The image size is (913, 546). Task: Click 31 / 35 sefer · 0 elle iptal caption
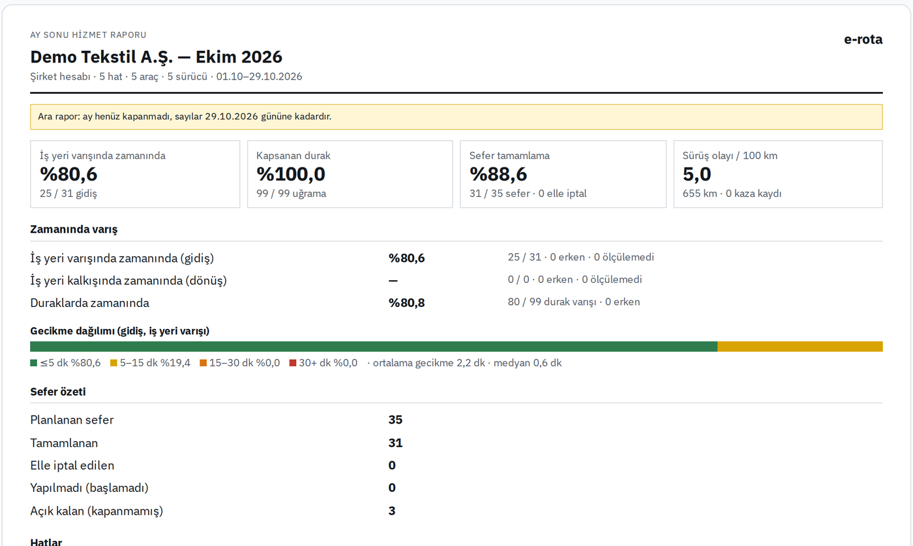(x=528, y=194)
